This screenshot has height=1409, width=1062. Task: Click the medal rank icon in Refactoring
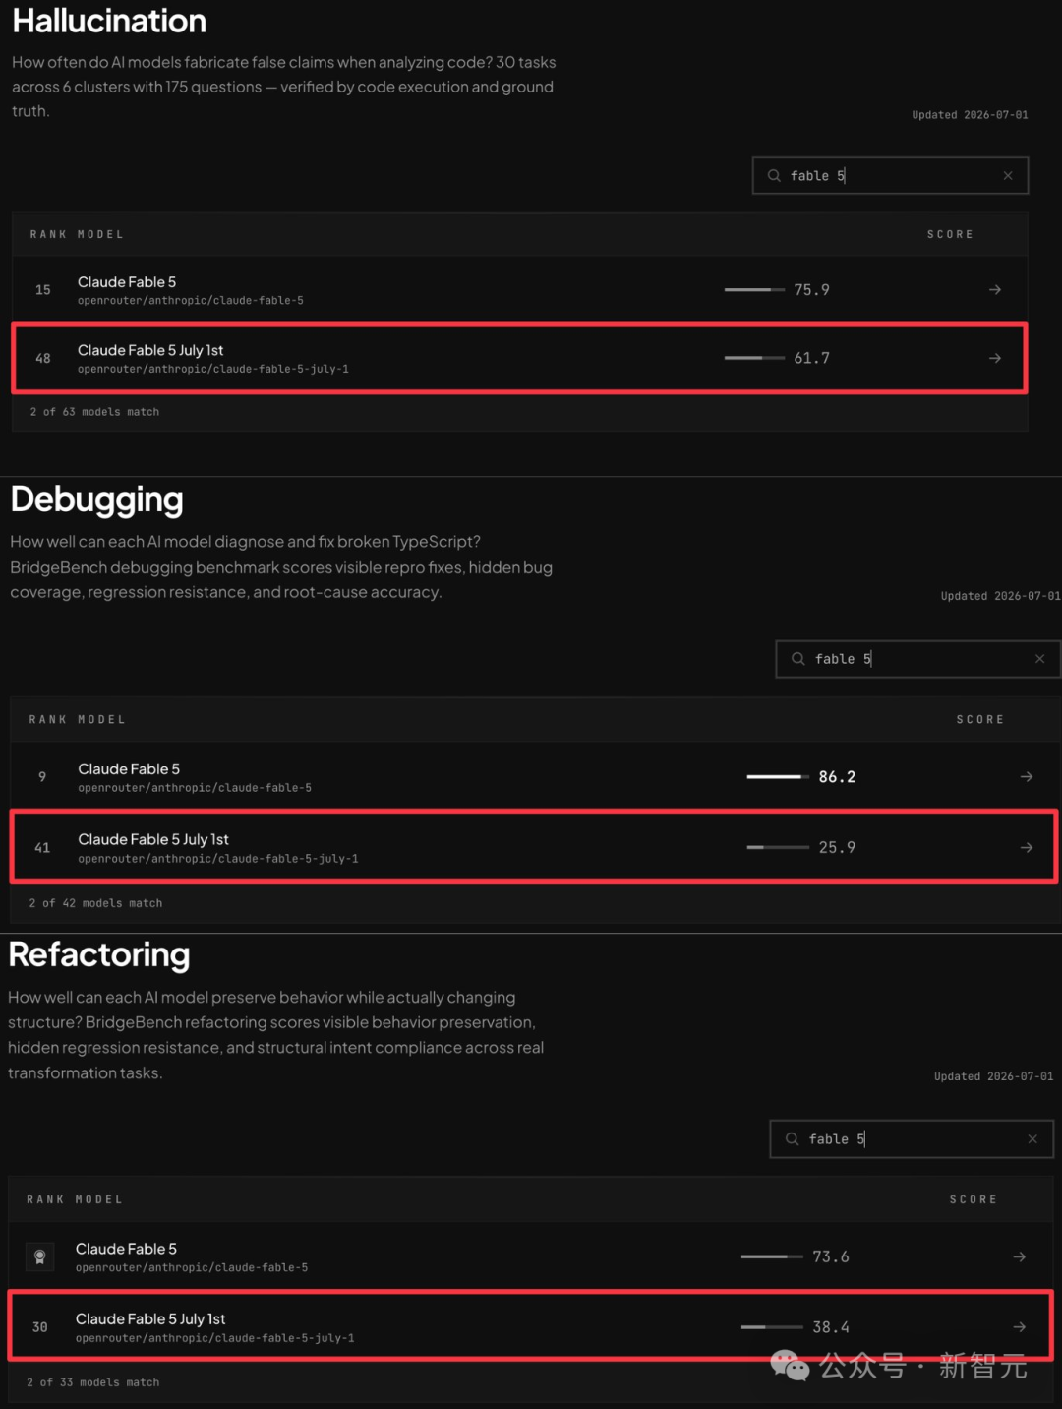[x=40, y=1256]
